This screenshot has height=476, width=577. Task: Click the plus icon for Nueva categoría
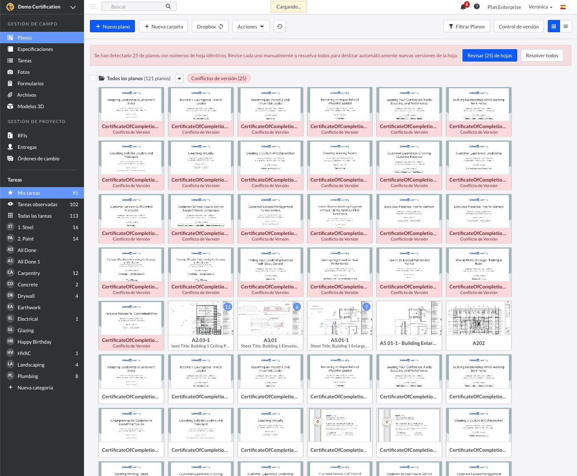click(x=10, y=387)
